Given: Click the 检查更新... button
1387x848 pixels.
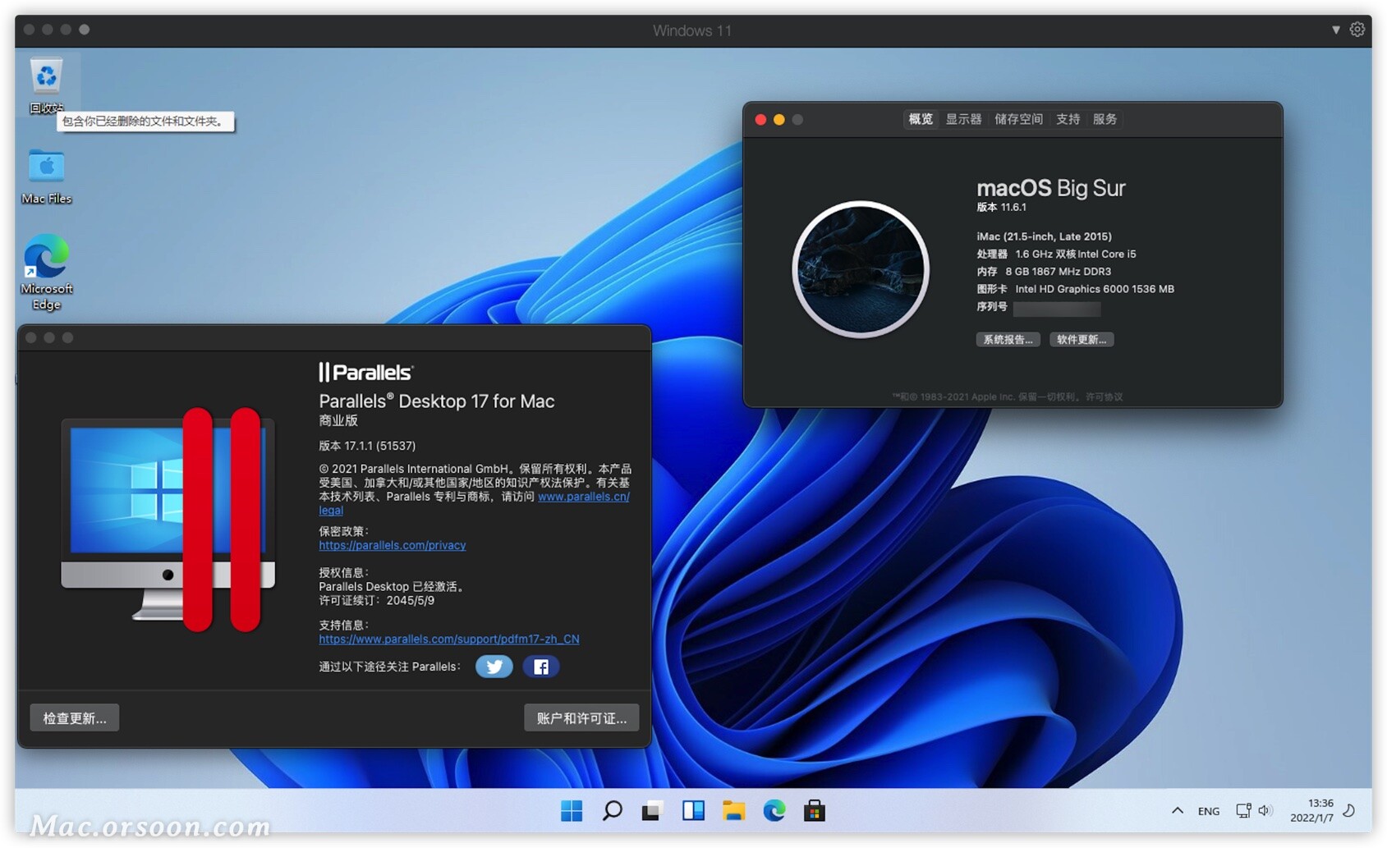Looking at the screenshot, I should pyautogui.click(x=75, y=717).
